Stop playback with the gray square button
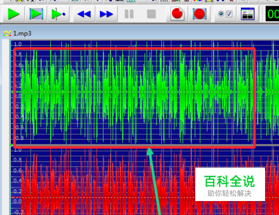This screenshot has height=215, width=279. point(151,14)
